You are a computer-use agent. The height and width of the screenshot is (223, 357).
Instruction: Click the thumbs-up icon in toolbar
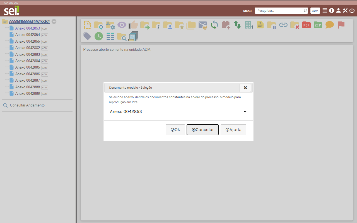pyautogui.click(x=133, y=25)
